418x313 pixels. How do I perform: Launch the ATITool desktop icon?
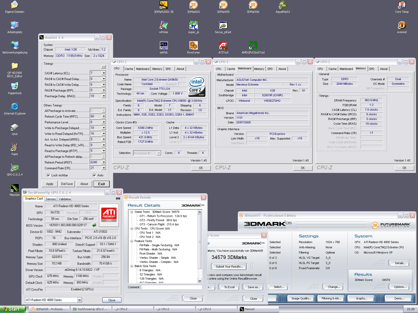pos(223,48)
